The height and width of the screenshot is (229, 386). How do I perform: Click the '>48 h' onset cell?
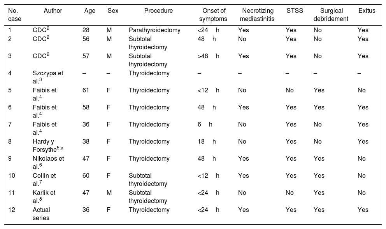tap(208, 56)
